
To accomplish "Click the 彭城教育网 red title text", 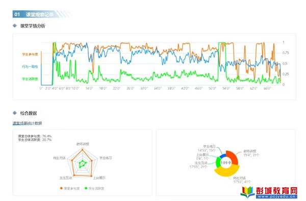I will [x=277, y=190].
